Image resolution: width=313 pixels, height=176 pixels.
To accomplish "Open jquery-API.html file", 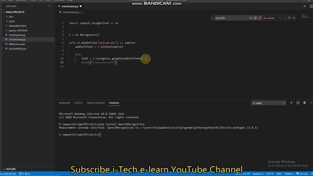I will pos(18,30).
